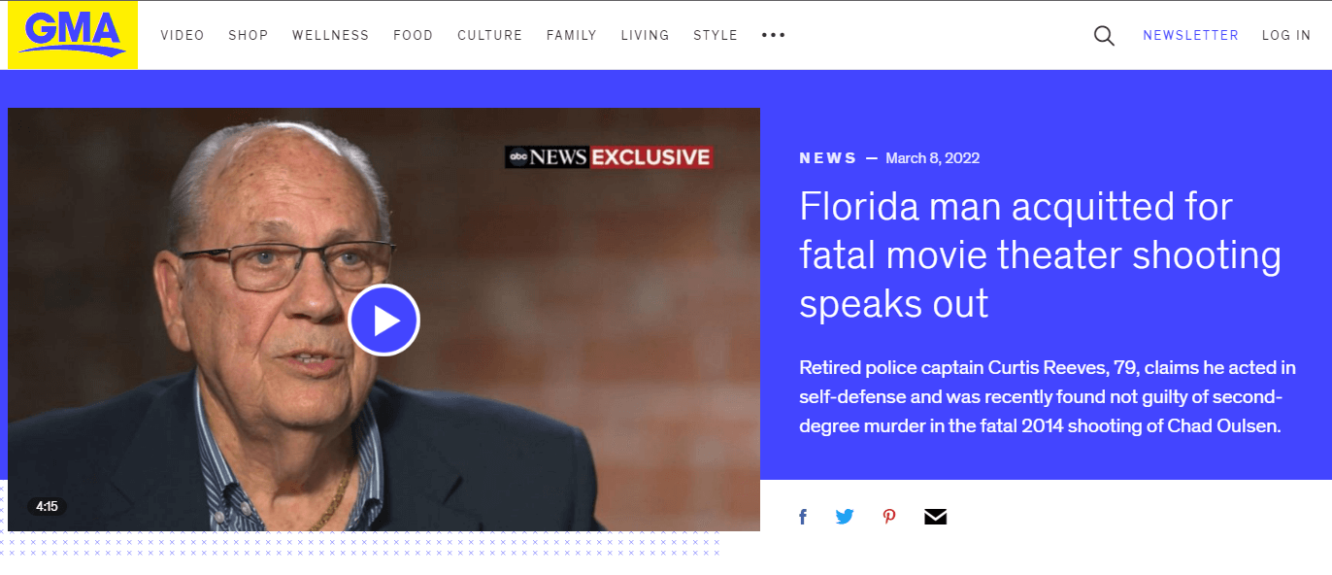Share article on Pinterest
This screenshot has width=1332, height=575.
tap(889, 517)
